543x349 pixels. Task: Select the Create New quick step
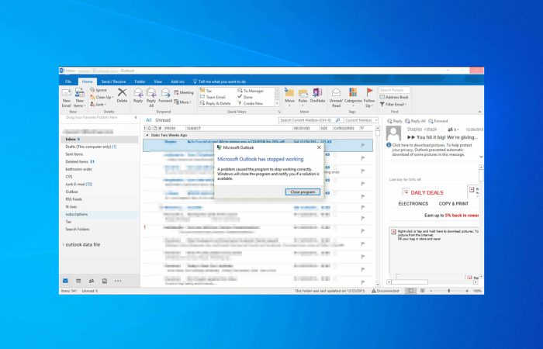pyautogui.click(x=251, y=103)
